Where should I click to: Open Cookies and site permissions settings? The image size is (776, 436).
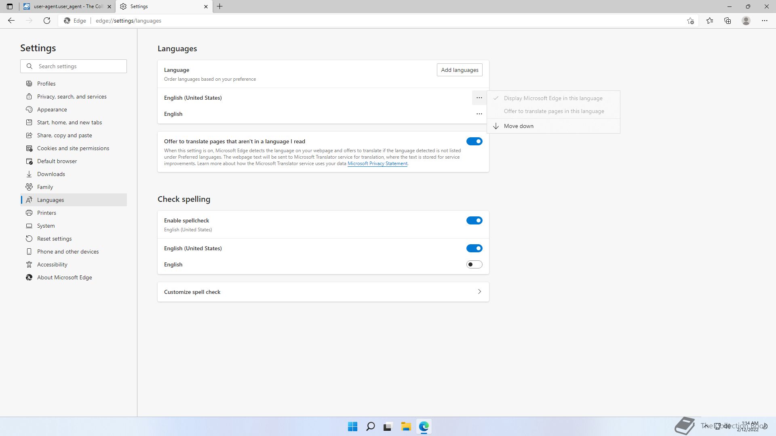(x=74, y=148)
